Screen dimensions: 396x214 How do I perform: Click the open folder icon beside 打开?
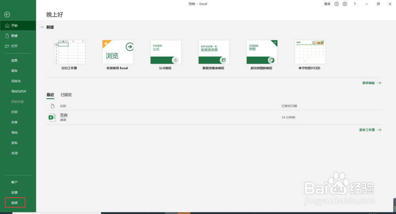pyautogui.click(x=7, y=46)
